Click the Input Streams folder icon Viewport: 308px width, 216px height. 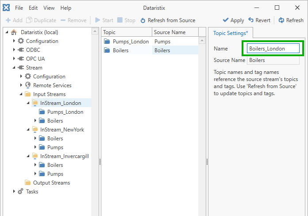click(x=28, y=94)
